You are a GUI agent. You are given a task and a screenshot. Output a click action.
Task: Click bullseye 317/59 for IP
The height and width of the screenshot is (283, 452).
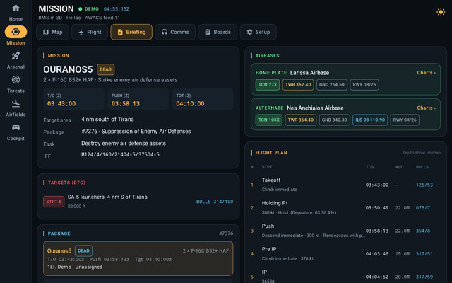[424, 277]
